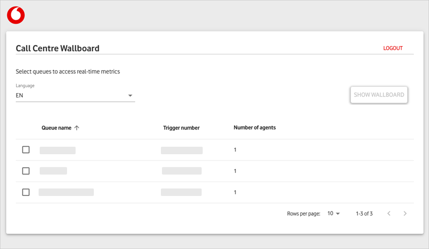
Task: Go to the previous page of queues
Action: (x=389, y=213)
